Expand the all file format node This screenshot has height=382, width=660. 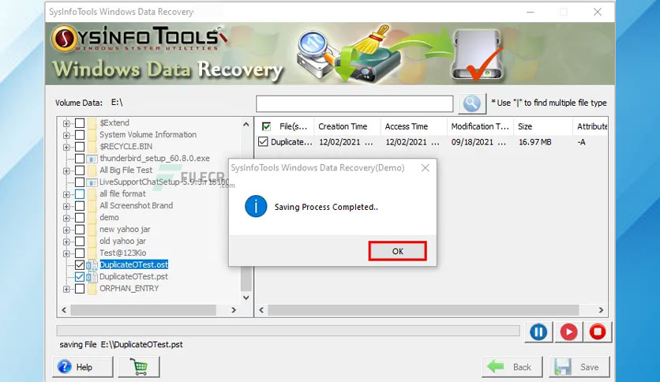(x=66, y=194)
